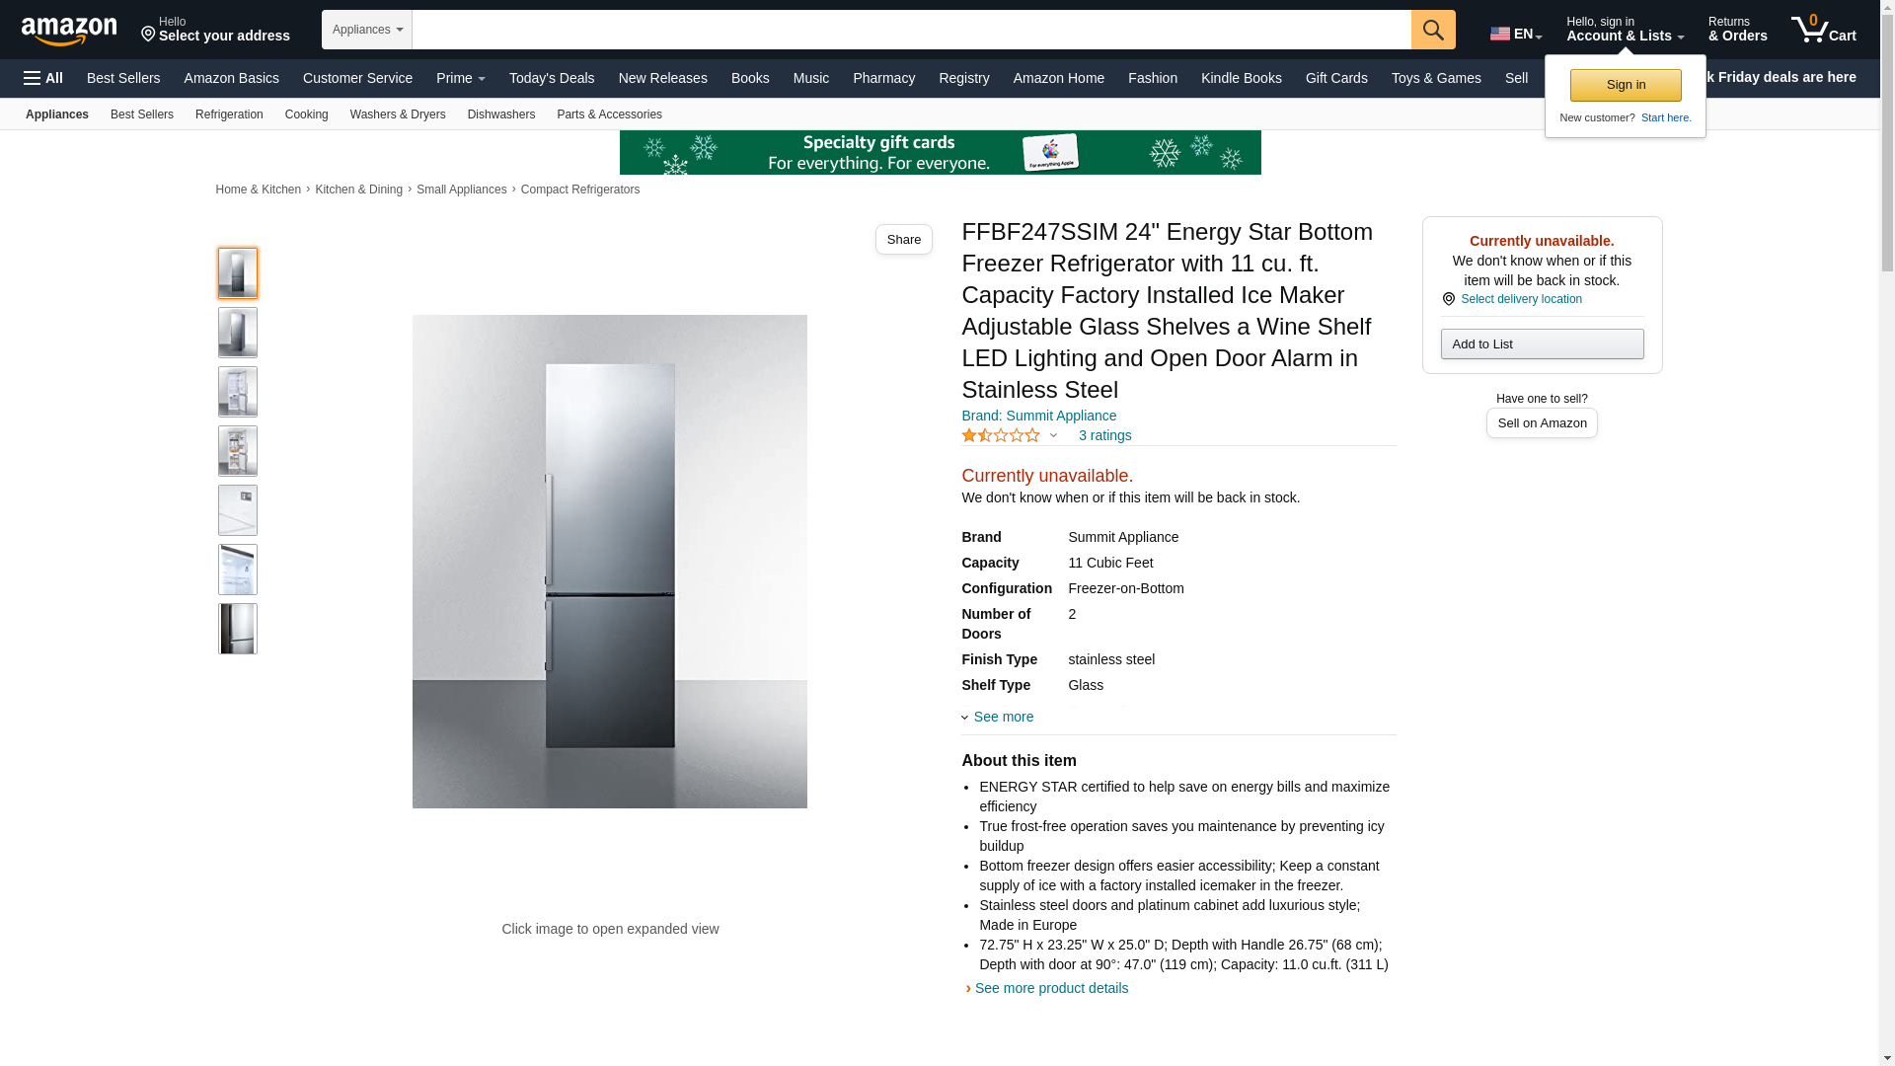Select the second product thumbnail
Viewport: 1895px width, 1066px height.
(x=238, y=333)
